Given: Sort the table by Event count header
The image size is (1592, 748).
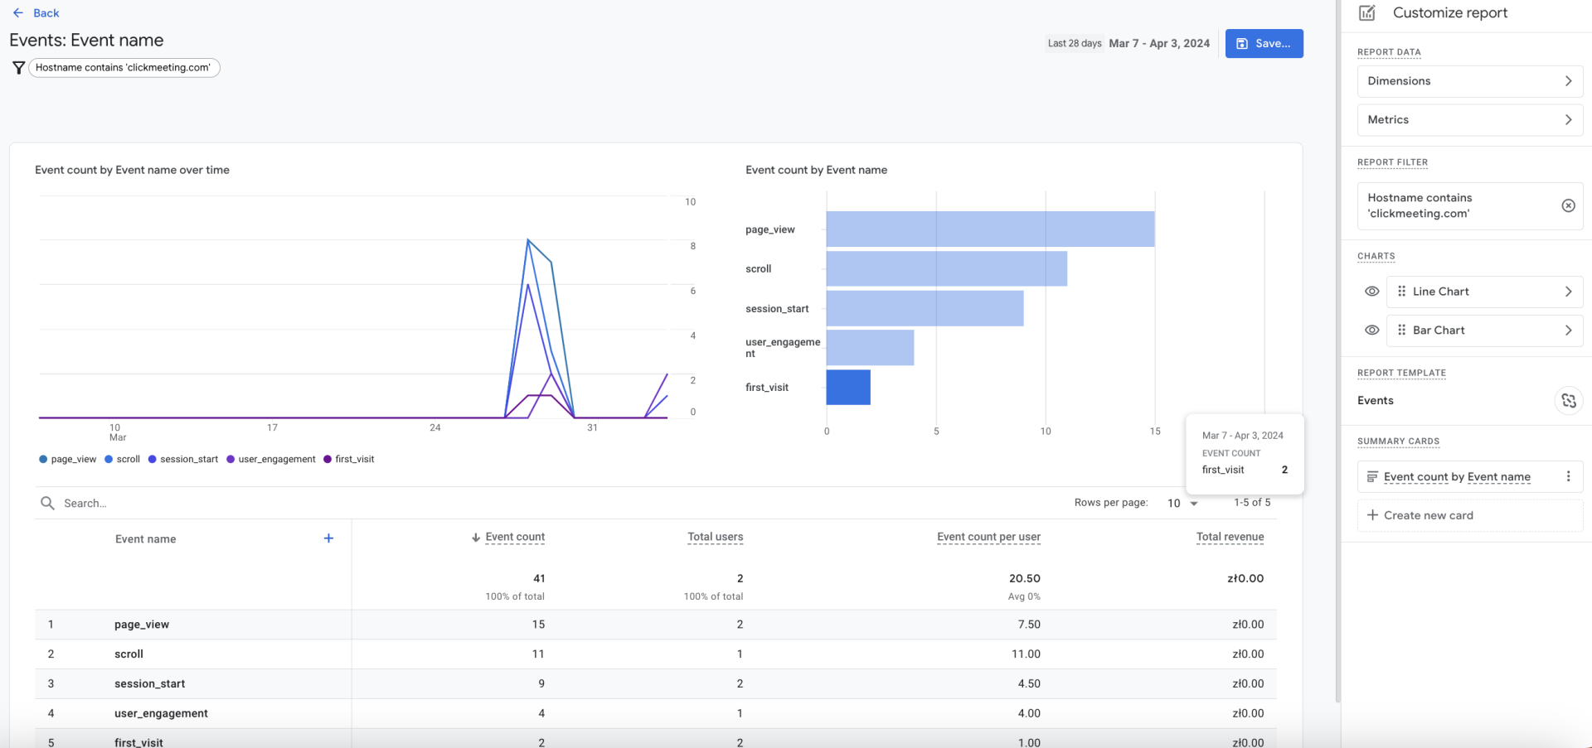Looking at the screenshot, I should pyautogui.click(x=515, y=536).
